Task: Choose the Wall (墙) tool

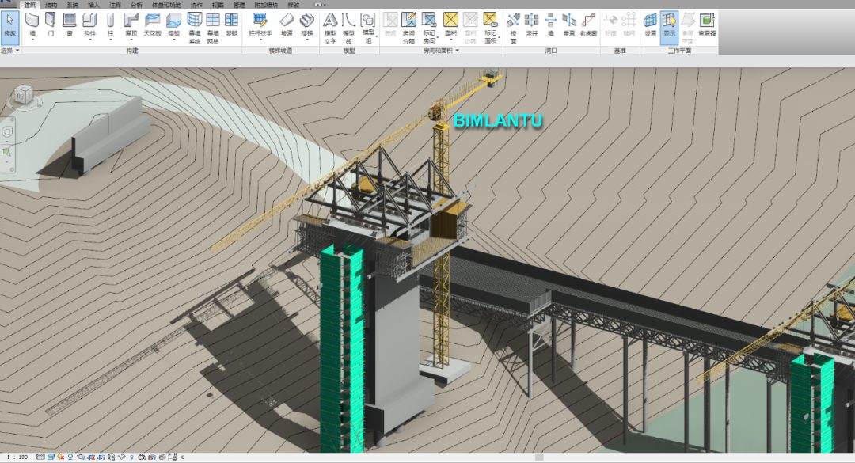Action: tap(32, 25)
